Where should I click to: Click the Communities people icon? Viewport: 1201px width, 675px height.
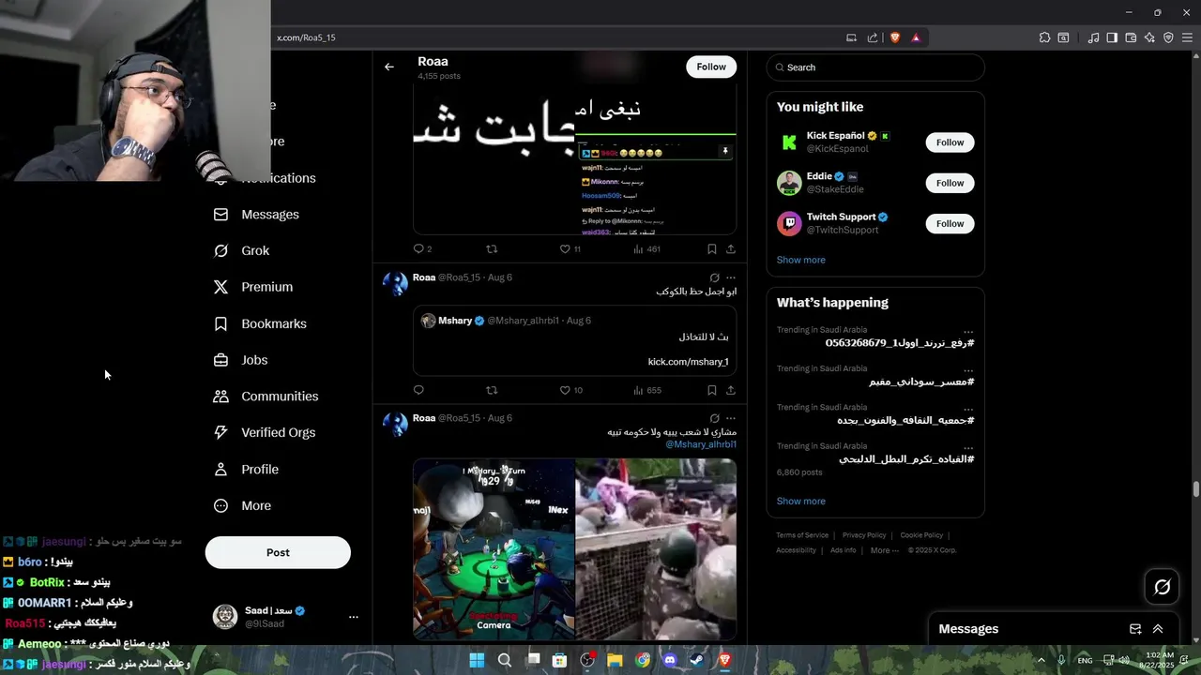coord(220,397)
